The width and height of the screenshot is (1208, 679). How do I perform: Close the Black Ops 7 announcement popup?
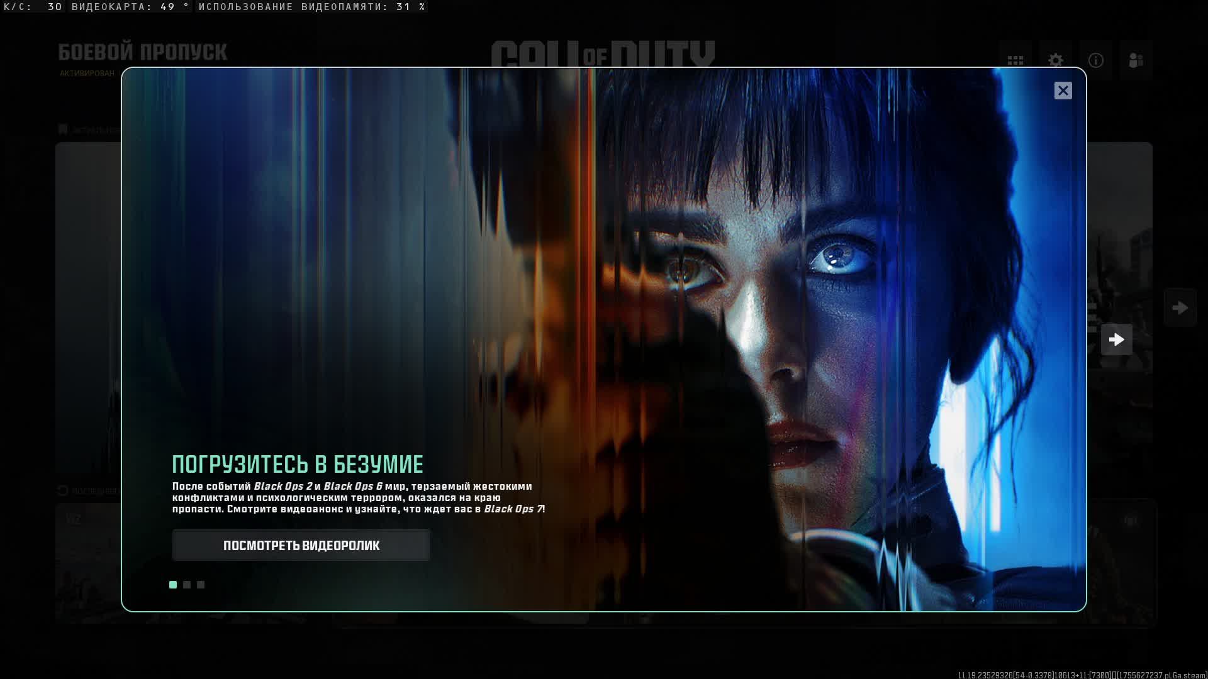coord(1063,91)
